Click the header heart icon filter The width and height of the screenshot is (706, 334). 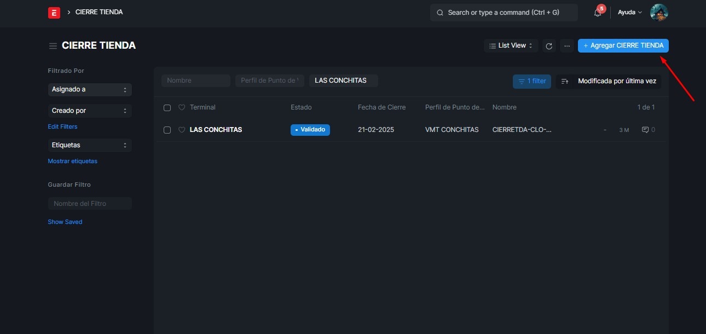tap(182, 108)
